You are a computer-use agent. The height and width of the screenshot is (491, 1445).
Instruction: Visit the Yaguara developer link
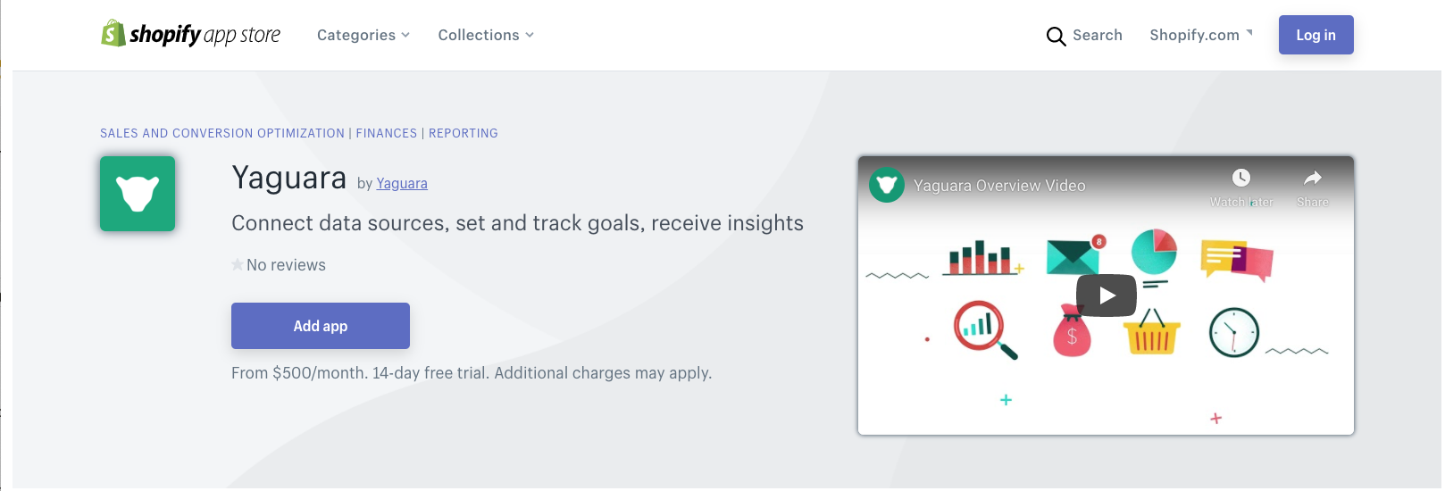click(402, 184)
